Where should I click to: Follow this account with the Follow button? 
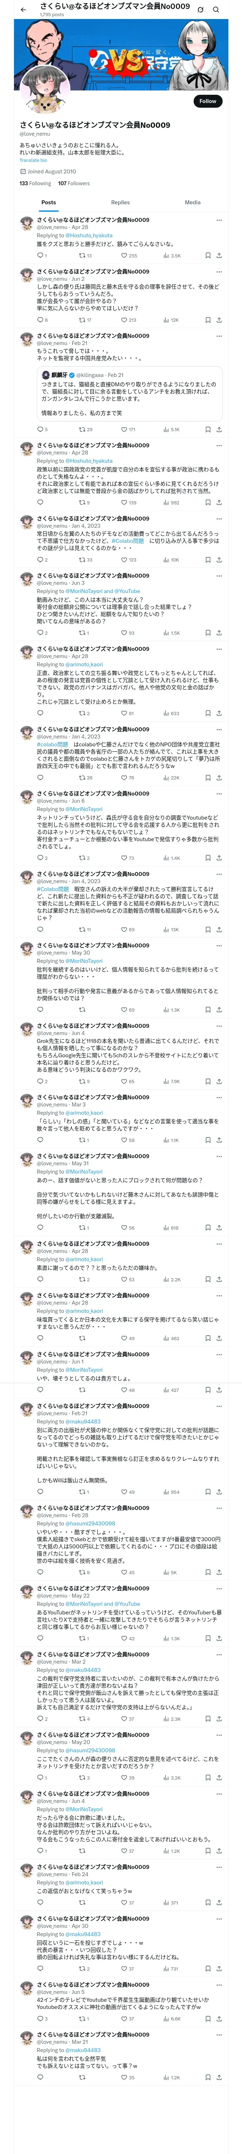click(207, 101)
